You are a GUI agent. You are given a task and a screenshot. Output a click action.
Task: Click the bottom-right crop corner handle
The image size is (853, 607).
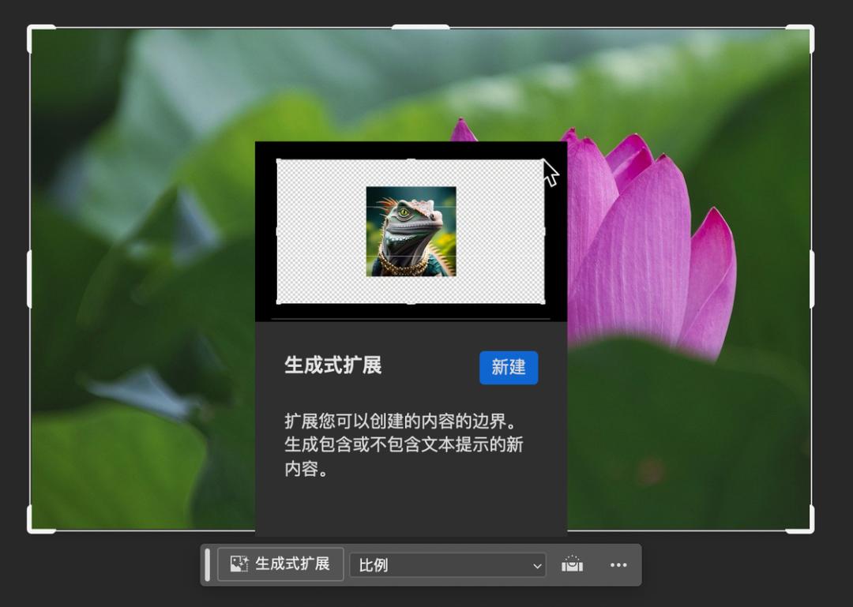802,520
